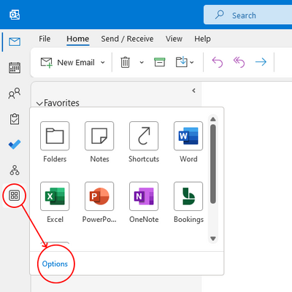Open the People contacts icon

pos(15,93)
